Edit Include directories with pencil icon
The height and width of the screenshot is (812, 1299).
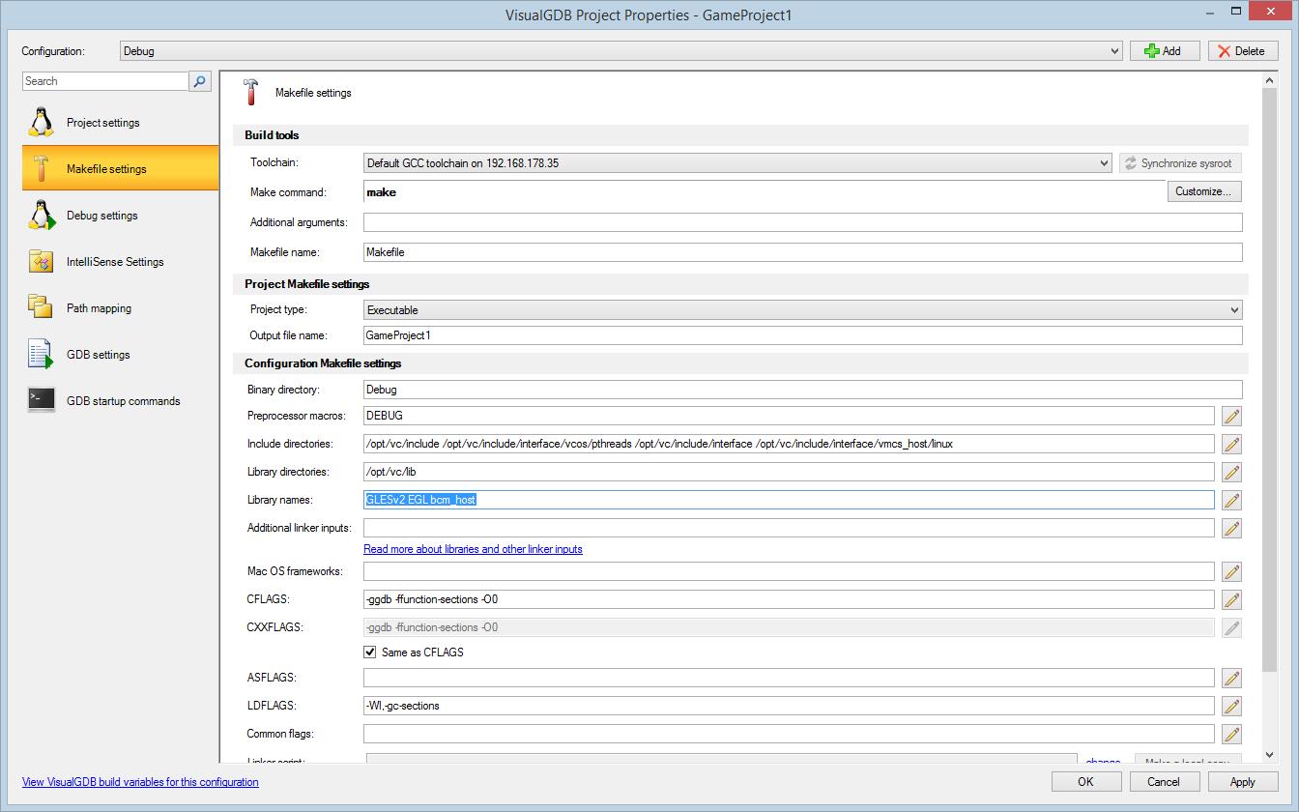coord(1231,444)
